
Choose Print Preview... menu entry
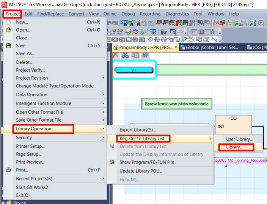pos(55,162)
